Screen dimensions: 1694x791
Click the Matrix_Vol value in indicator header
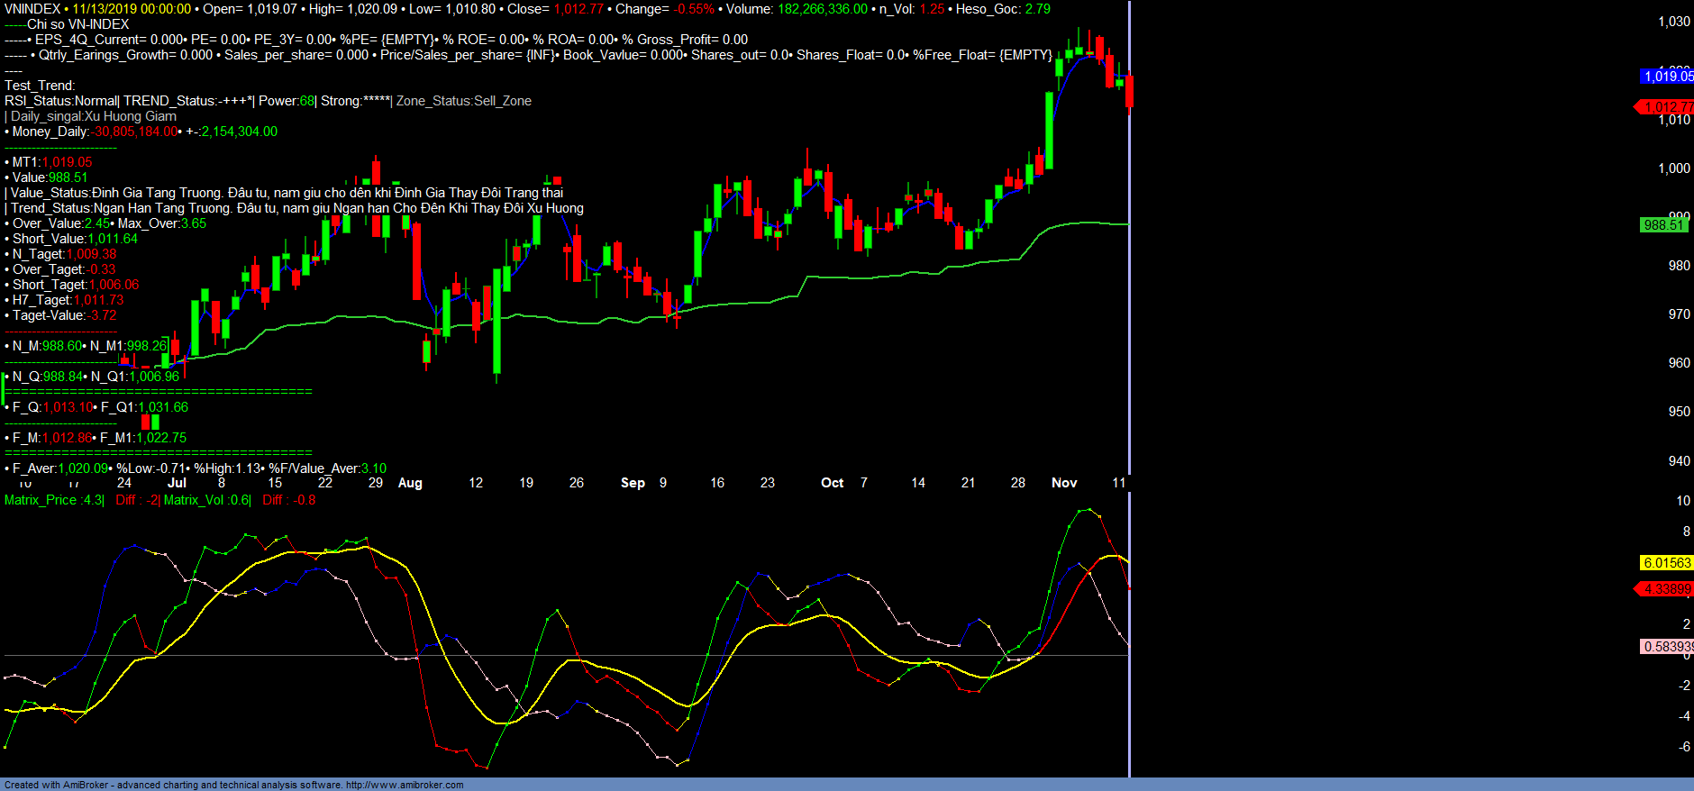206,500
